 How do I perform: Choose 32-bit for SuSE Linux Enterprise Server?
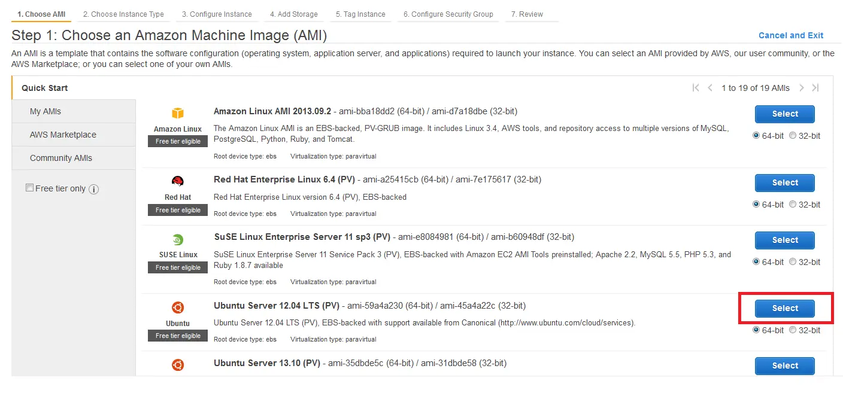793,262
